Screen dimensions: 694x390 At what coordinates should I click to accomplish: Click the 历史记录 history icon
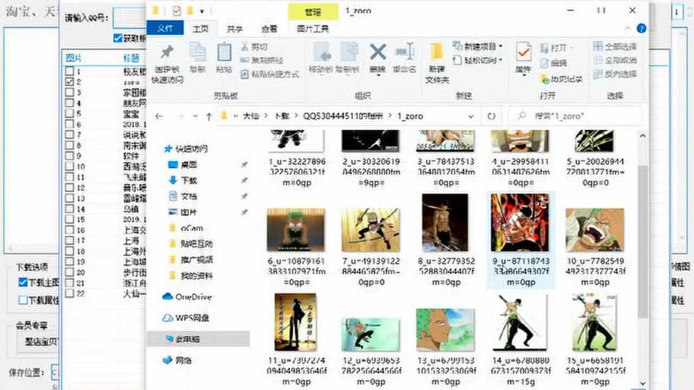coord(545,79)
